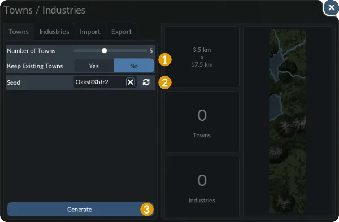Image resolution: width=339 pixels, height=222 pixels.
Task: Clear the Seed field with X icon
Action: [x=131, y=82]
